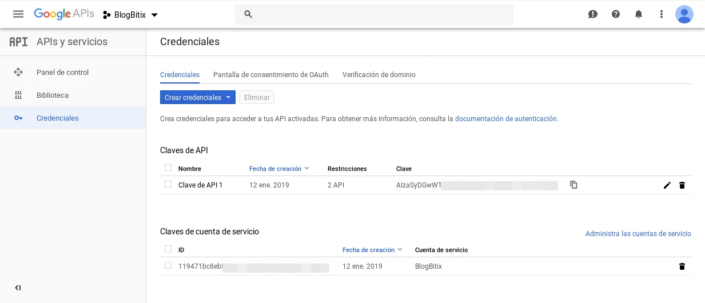
Task: Open documentación de autenticación link
Action: tap(505, 119)
